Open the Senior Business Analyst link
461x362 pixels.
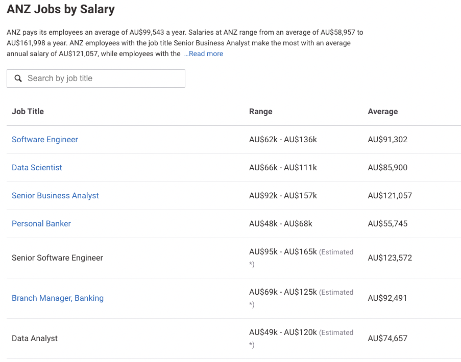(55, 196)
